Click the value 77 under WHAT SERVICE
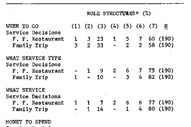This screenshot has height=127, width=191. (152, 103)
